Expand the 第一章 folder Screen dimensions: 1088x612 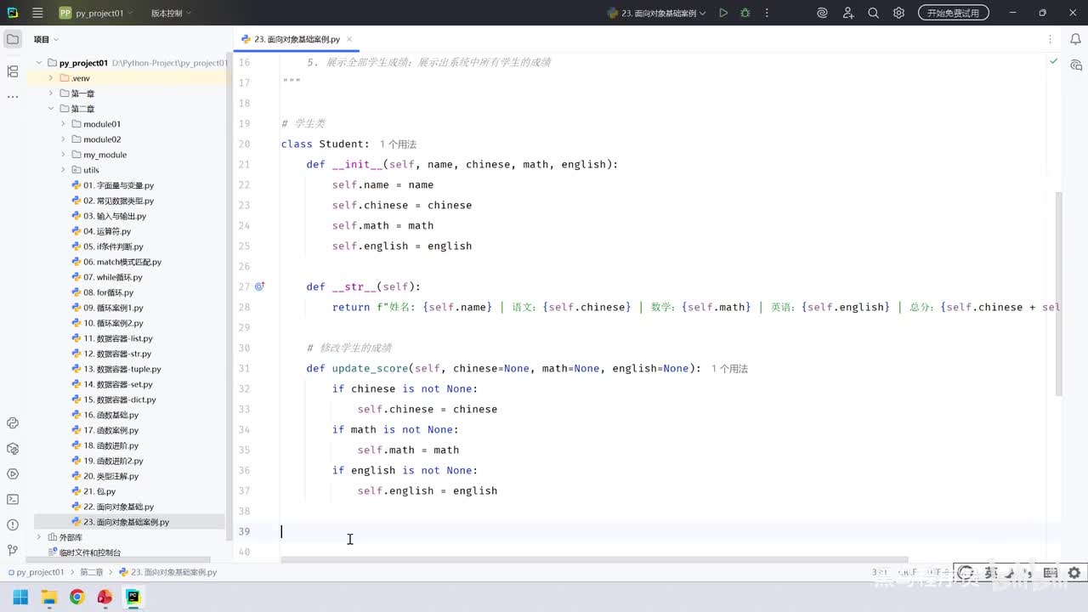tap(51, 93)
